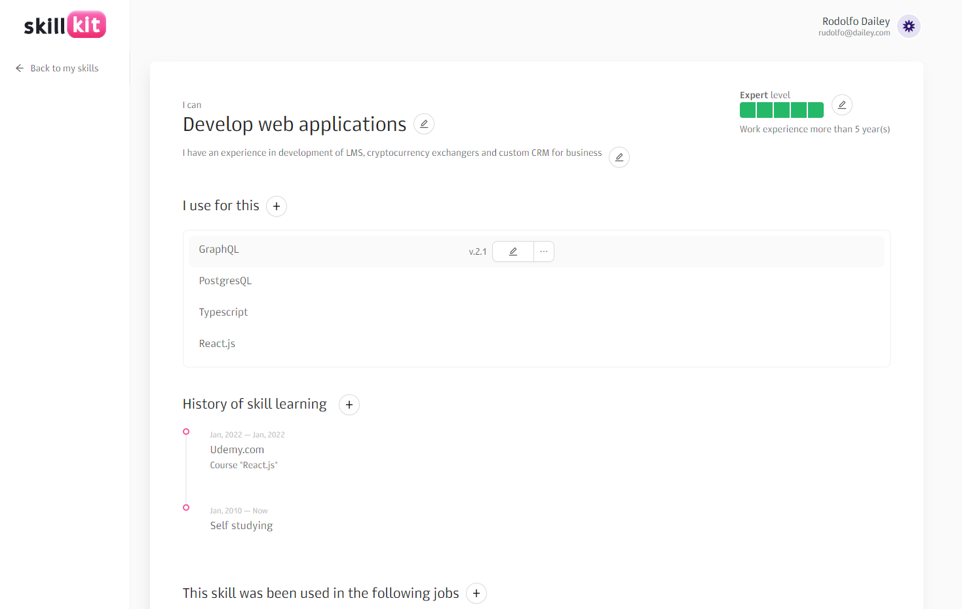Screen dimensions: 962x609
Task: Click the Udemy.com timeline marker dot
Action: 186,432
